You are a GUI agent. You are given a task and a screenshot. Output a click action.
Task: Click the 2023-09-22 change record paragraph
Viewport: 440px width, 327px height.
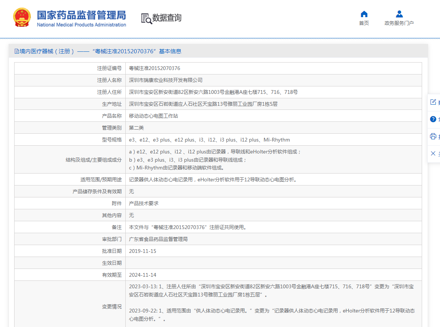(272, 315)
